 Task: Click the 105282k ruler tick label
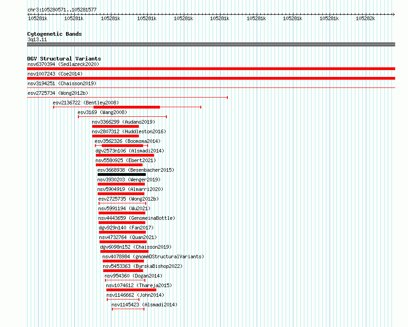(365, 18)
